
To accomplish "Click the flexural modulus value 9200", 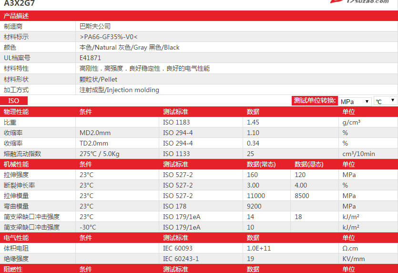I will (x=254, y=206).
